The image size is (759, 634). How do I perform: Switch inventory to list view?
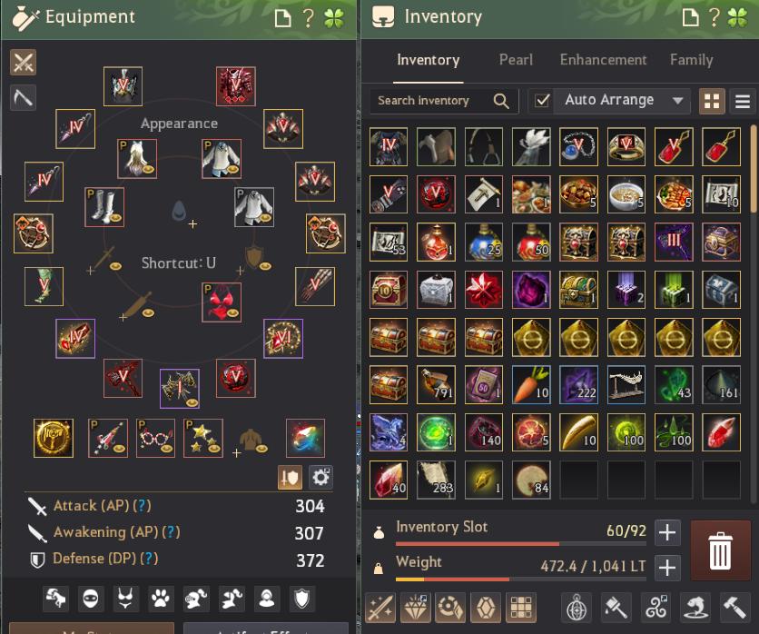click(743, 101)
